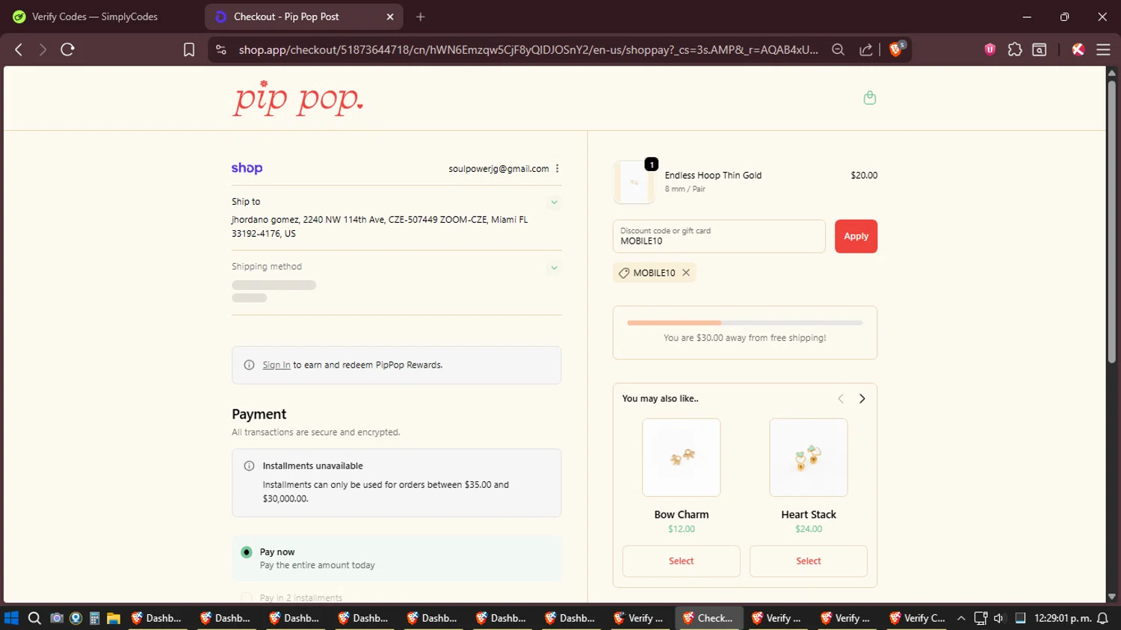
Task: Select the Pay in 2 installments option
Action: coord(247,598)
